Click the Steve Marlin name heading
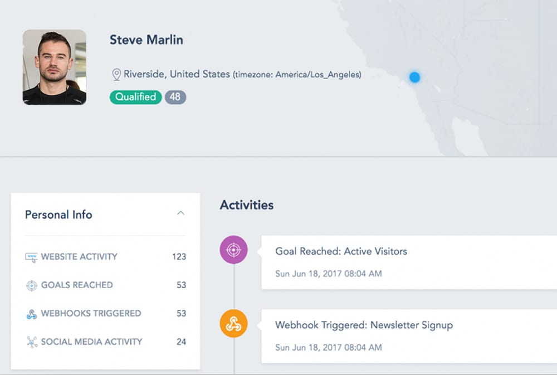 tap(146, 40)
